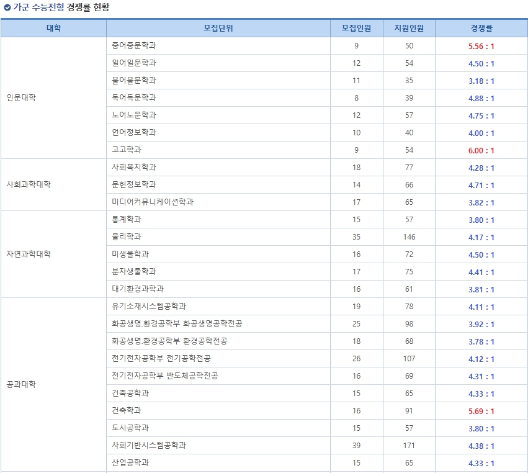Click the 문헌정보학과 row name
The height and width of the screenshot is (473, 528).
134,184
